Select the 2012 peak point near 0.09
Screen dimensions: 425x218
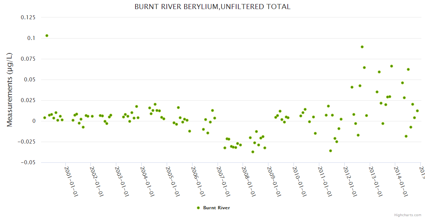362,47
